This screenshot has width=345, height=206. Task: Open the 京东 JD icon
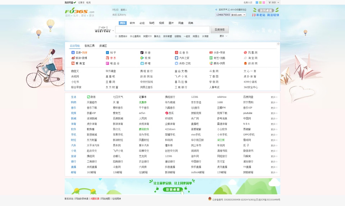[x=108, y=58]
